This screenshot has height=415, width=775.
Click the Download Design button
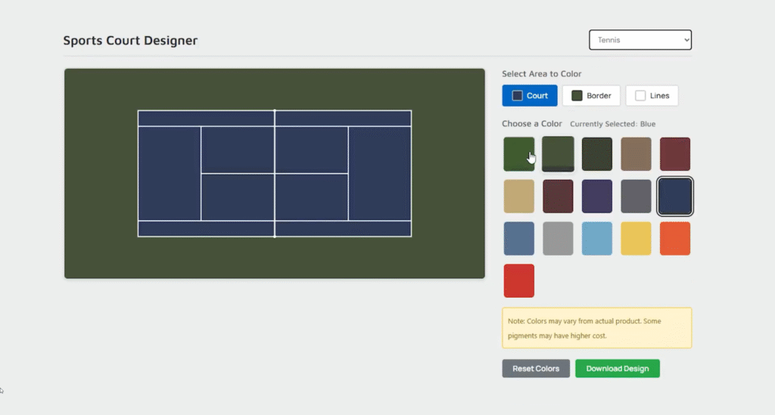tap(618, 369)
